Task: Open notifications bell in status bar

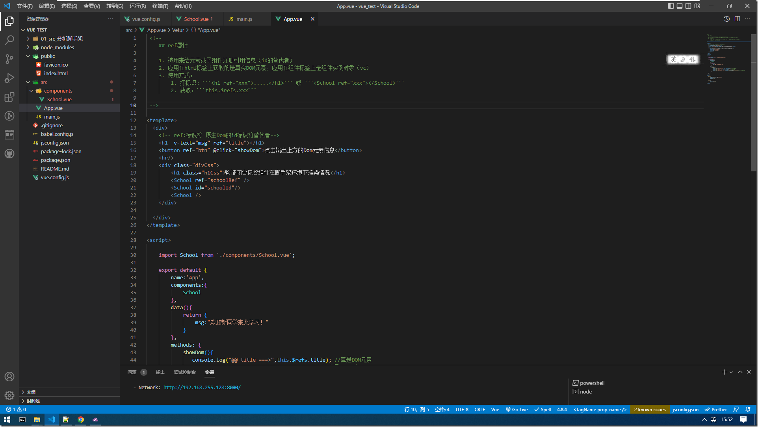Action: point(748,410)
